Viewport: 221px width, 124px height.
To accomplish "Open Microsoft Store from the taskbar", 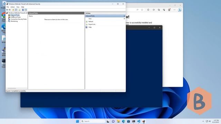I will (x=128, y=121).
